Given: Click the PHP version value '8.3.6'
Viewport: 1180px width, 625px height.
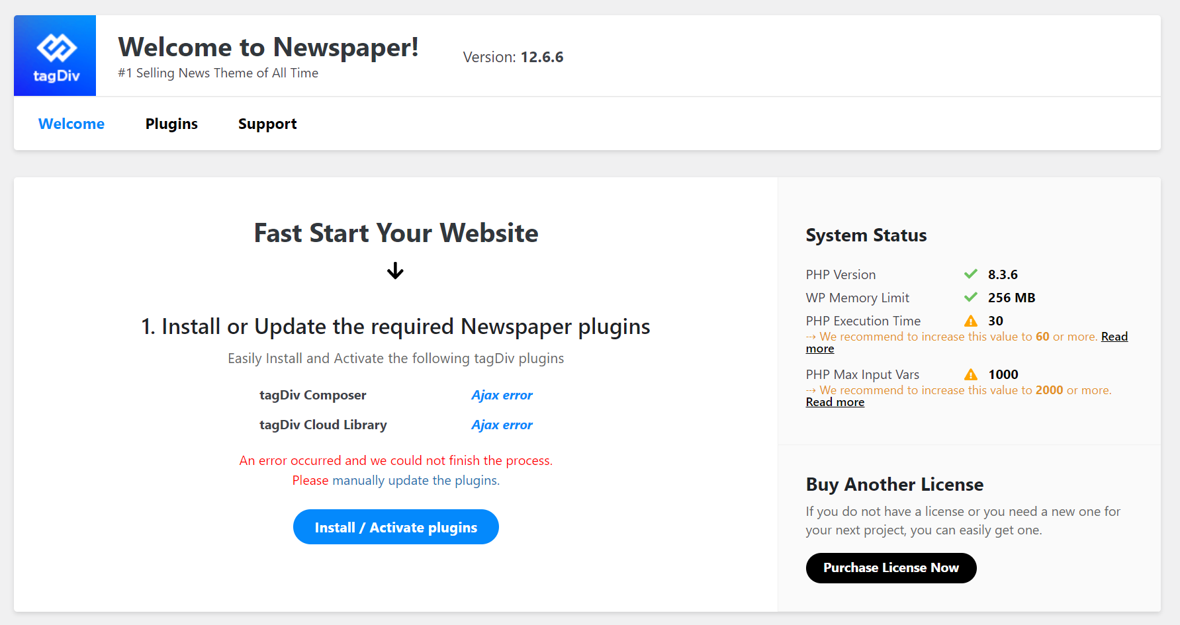Looking at the screenshot, I should pos(1003,274).
